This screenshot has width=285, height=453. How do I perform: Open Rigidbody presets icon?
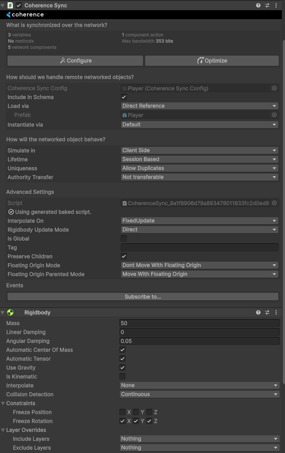267,312
